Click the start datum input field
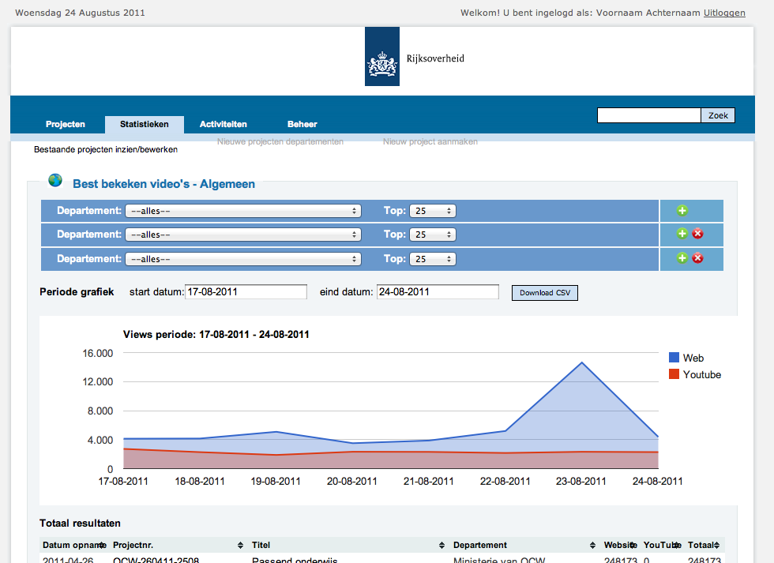Screen dimensions: 774x563 [x=246, y=292]
